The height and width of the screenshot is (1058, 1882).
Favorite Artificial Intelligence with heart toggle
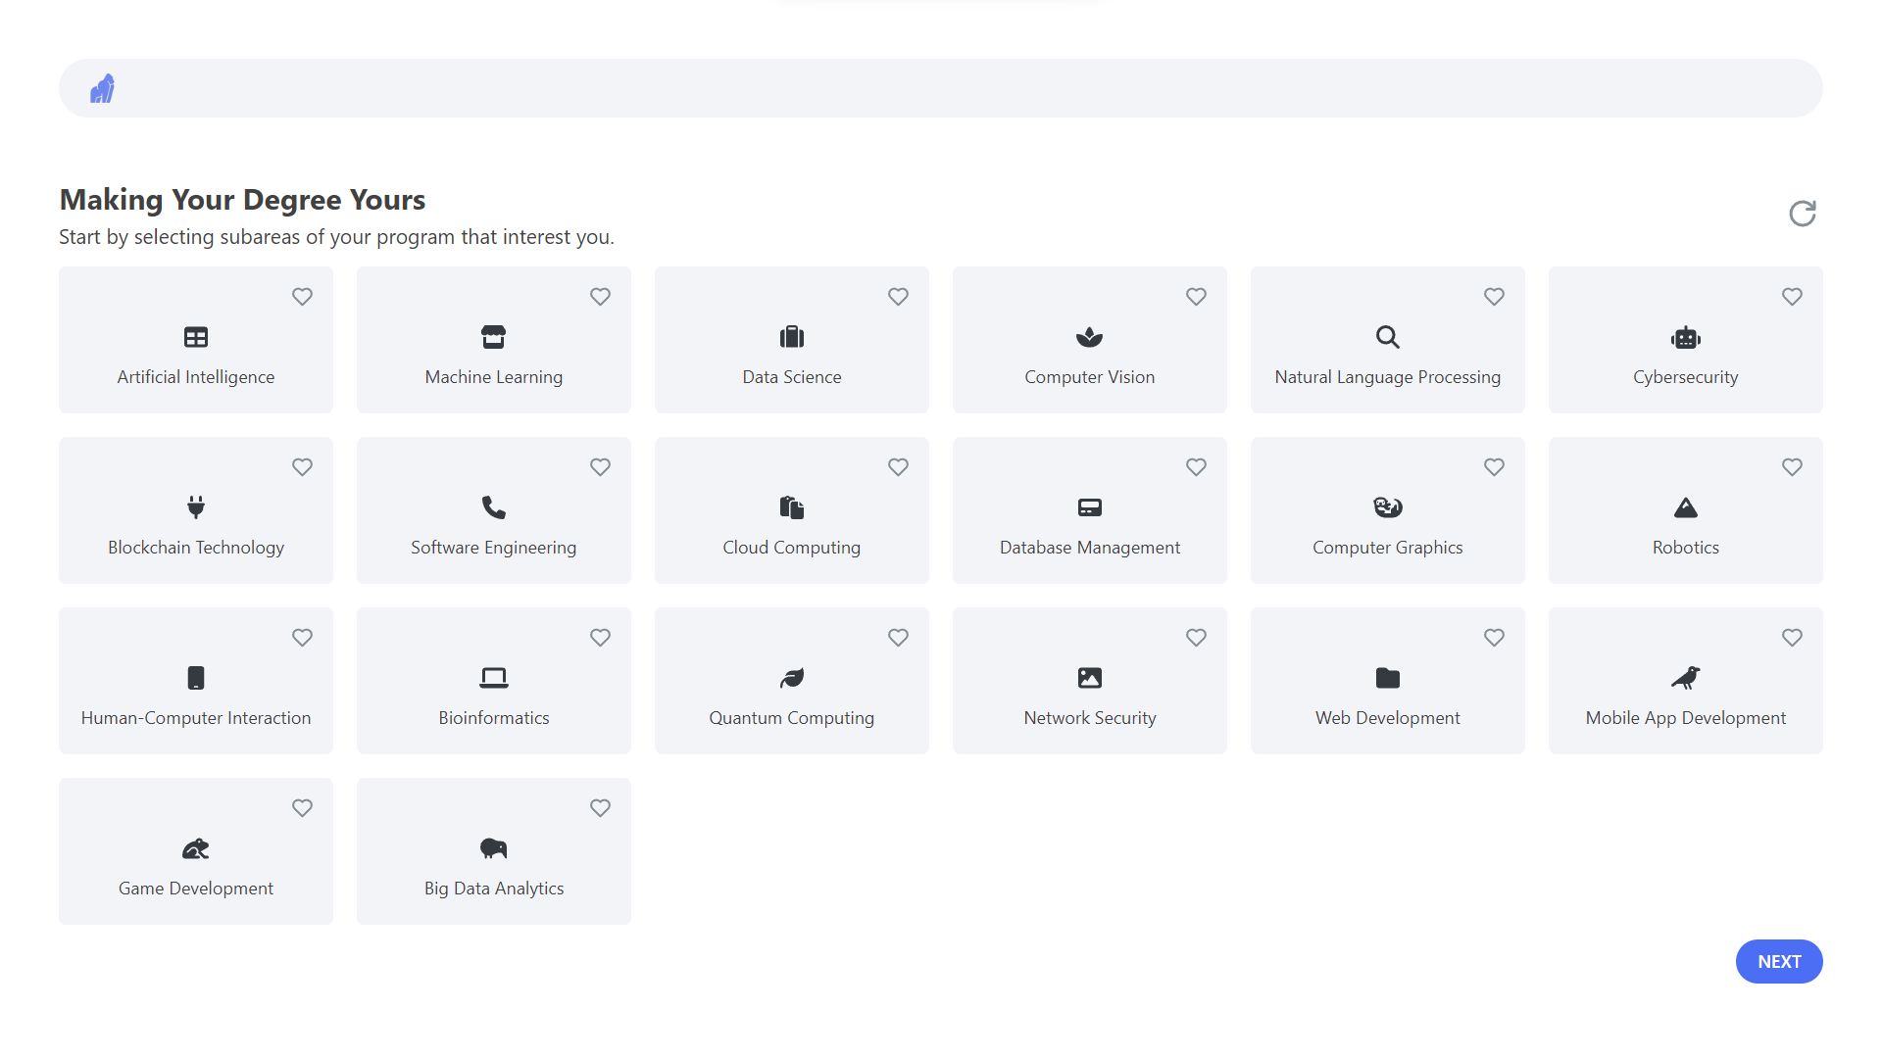[302, 297]
